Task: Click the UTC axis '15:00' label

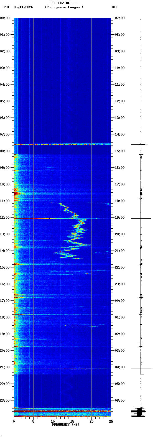Action: 120,151
